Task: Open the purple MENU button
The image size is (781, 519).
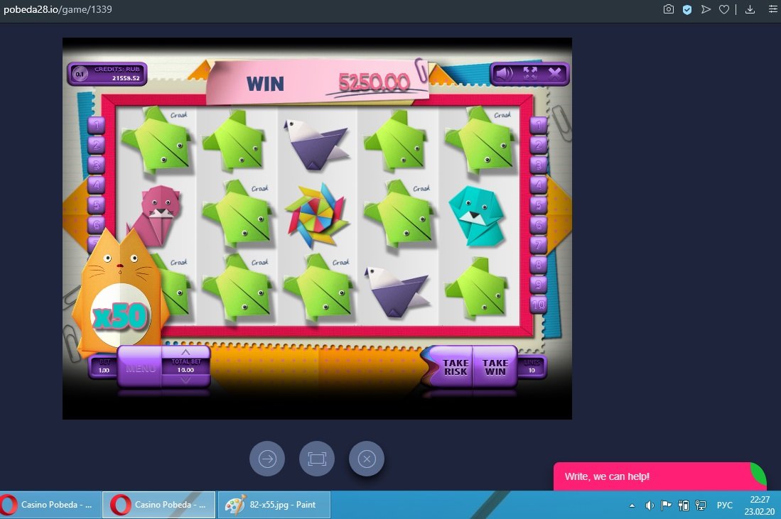Action: point(140,368)
